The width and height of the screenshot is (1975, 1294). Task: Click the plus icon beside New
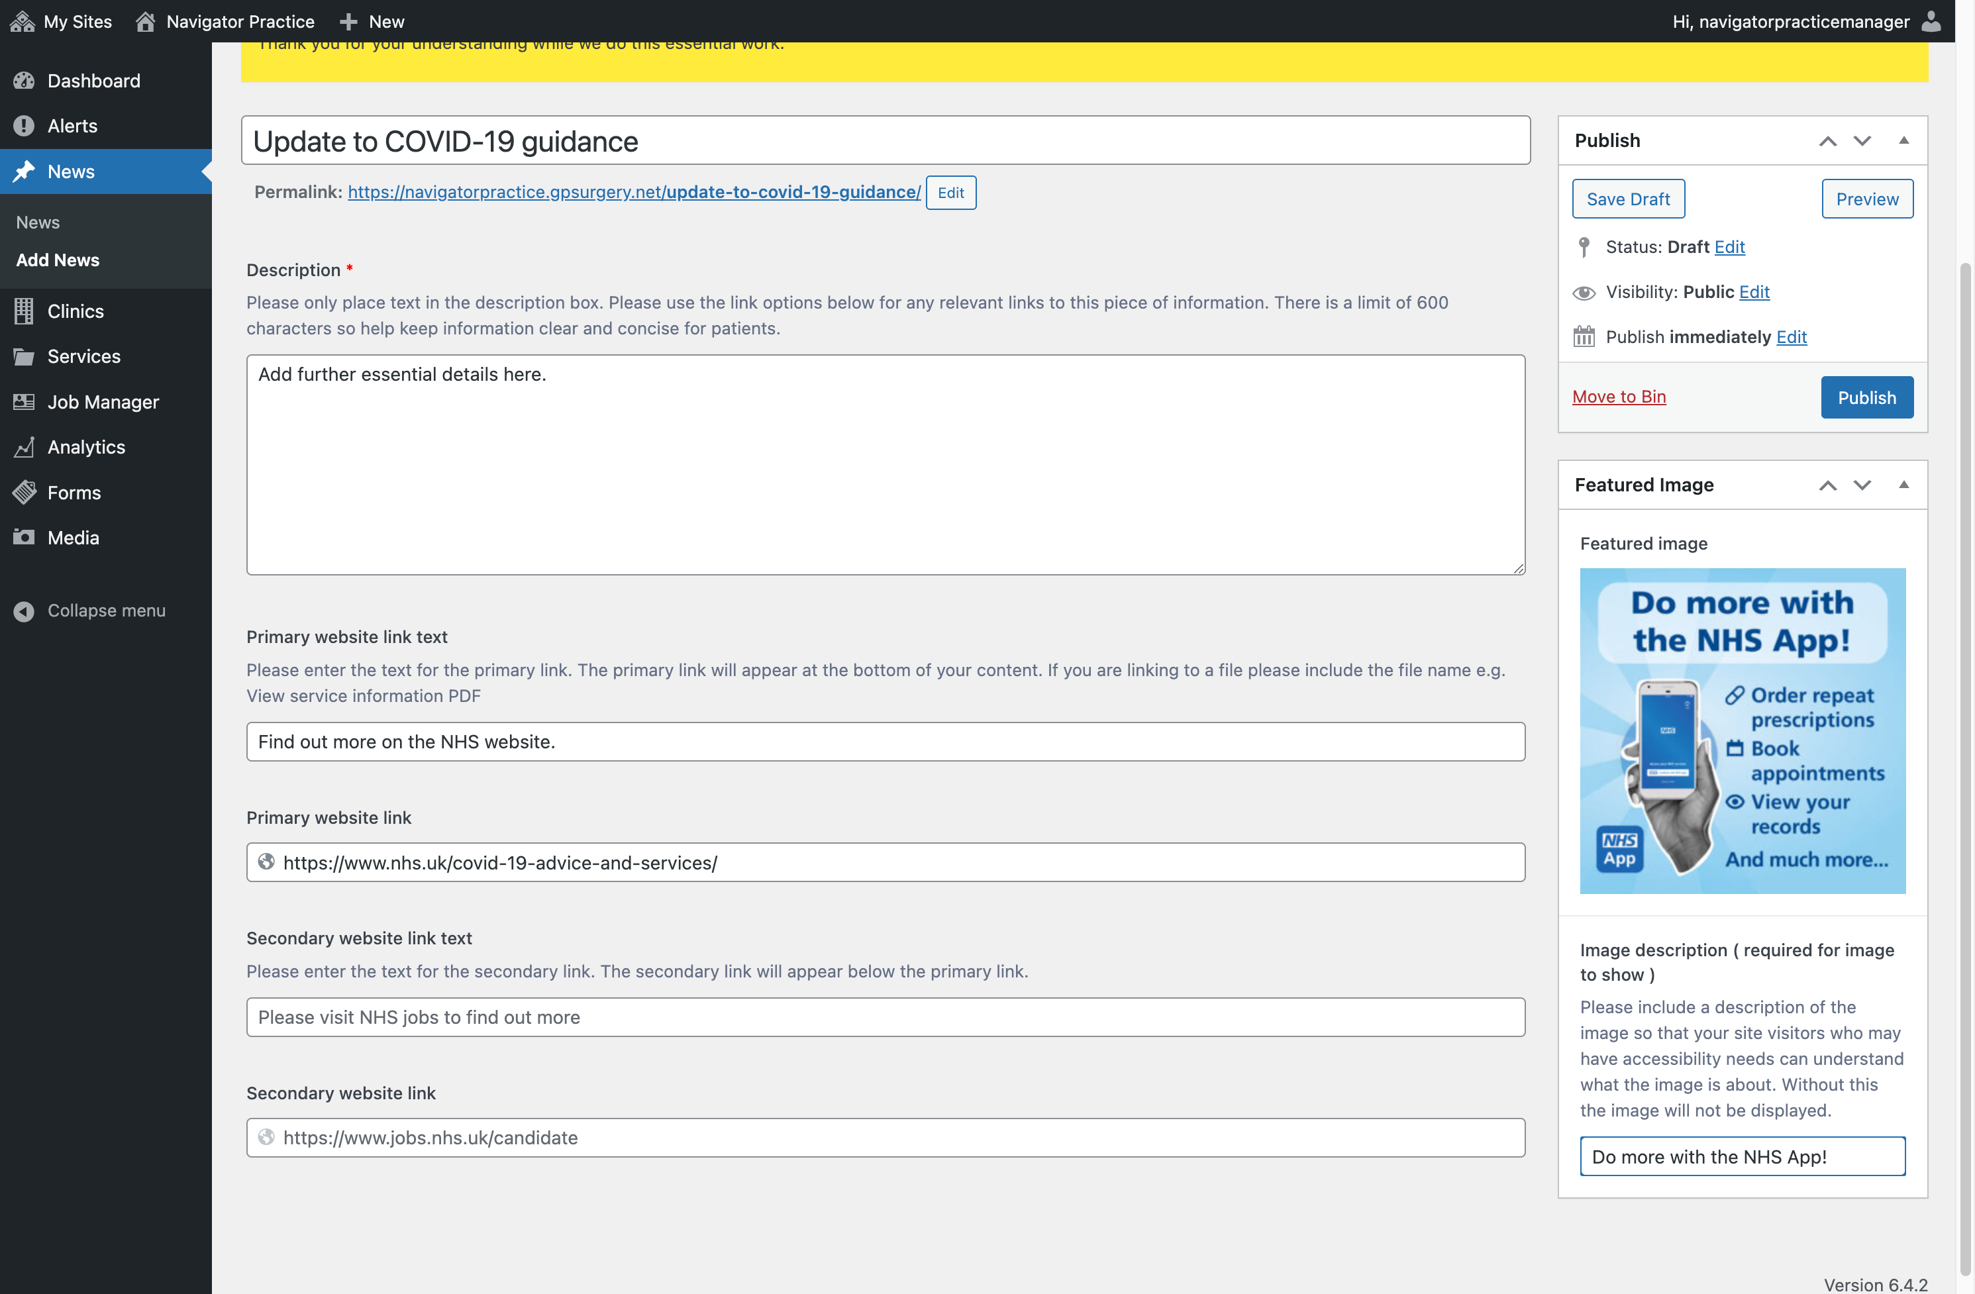348,22
